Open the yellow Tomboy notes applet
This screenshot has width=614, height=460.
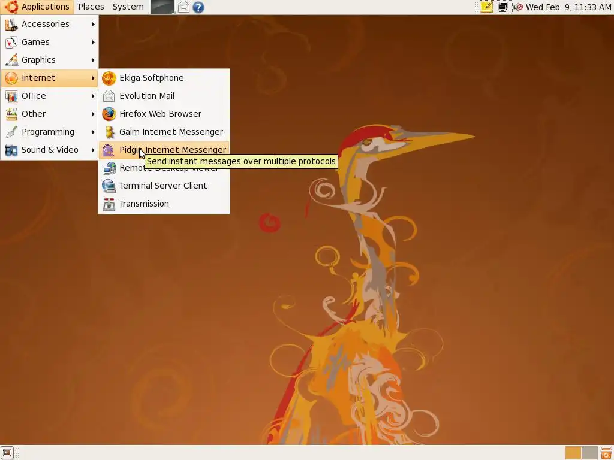(x=487, y=7)
